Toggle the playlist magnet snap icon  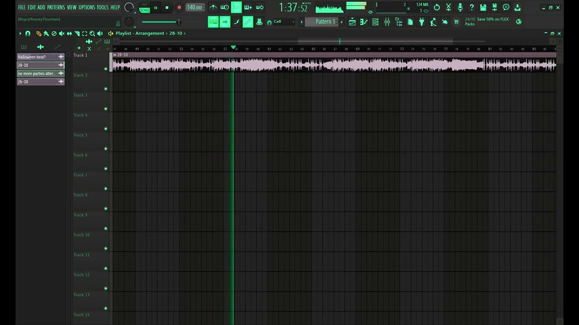pos(28,33)
